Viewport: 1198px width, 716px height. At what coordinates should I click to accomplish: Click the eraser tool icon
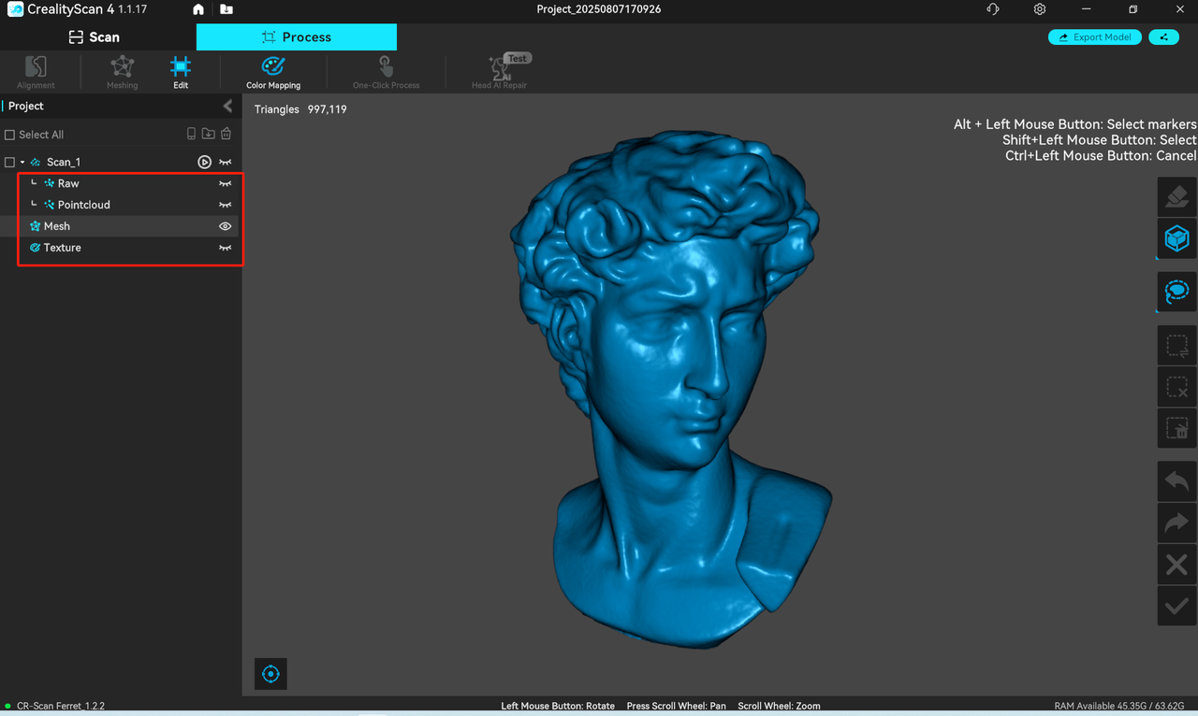coord(1176,197)
